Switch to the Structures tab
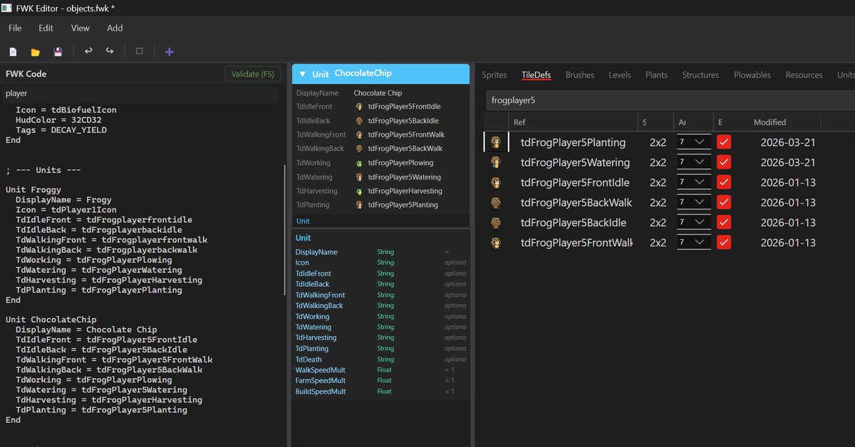Viewport: 855px width, 447px height. (700, 75)
